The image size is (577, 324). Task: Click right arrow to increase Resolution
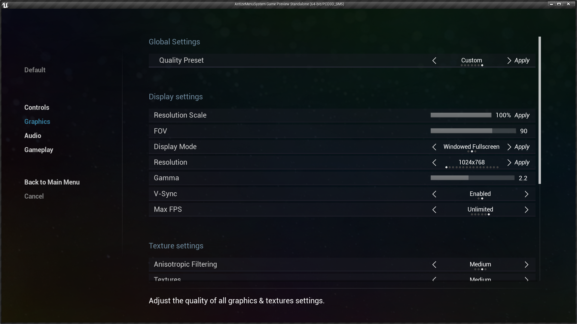[x=509, y=163]
